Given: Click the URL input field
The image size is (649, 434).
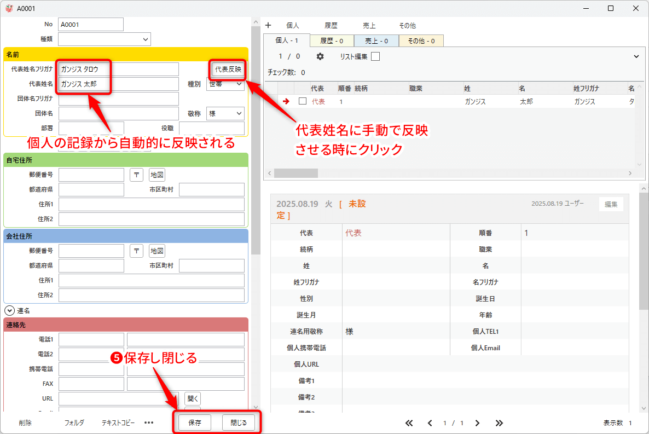Looking at the screenshot, I should click(x=118, y=399).
